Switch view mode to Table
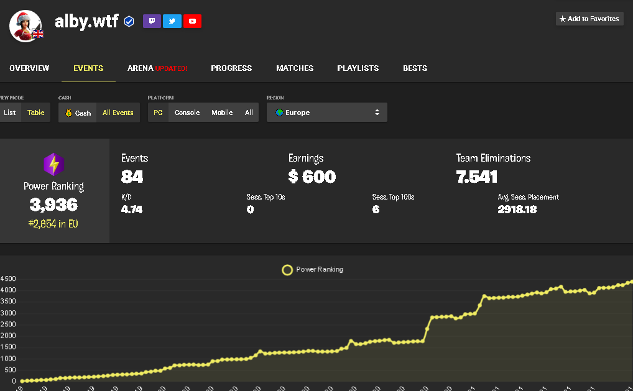633x391 pixels. 36,113
